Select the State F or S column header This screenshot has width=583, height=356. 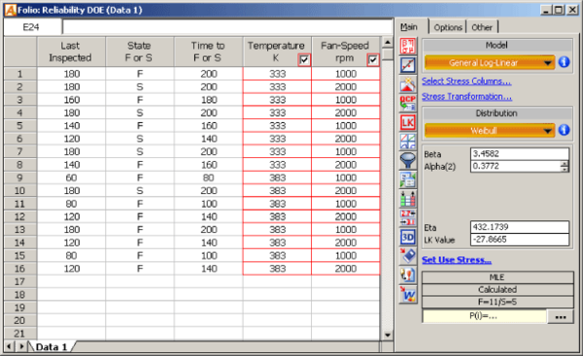(139, 51)
